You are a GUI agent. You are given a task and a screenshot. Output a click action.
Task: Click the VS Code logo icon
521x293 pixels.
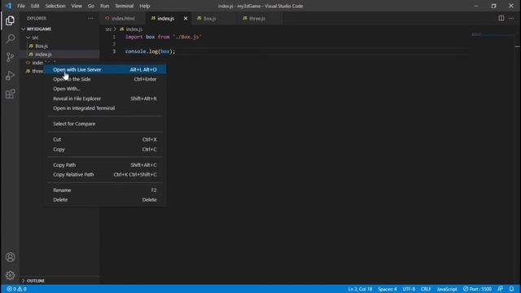[8, 6]
